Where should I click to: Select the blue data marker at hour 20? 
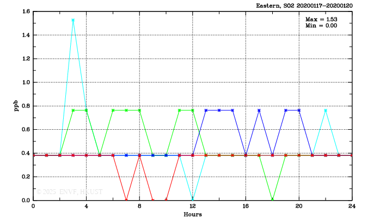[299, 110]
